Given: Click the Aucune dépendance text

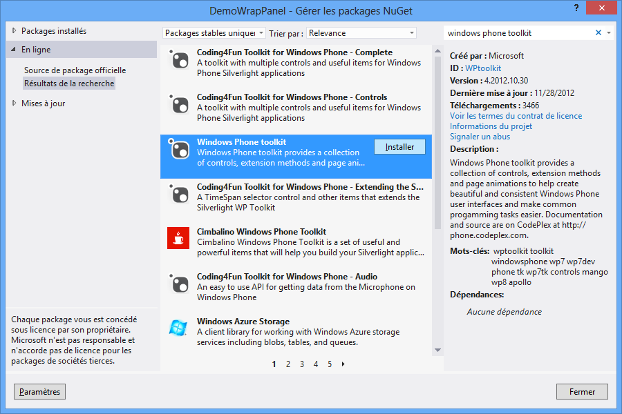Looking at the screenshot, I should [505, 312].
